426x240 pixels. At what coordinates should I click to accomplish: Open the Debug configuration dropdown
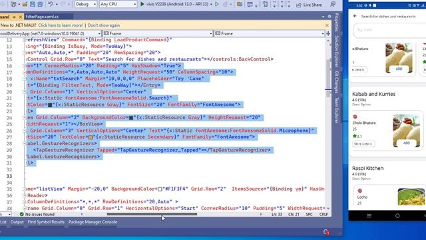[85, 4]
